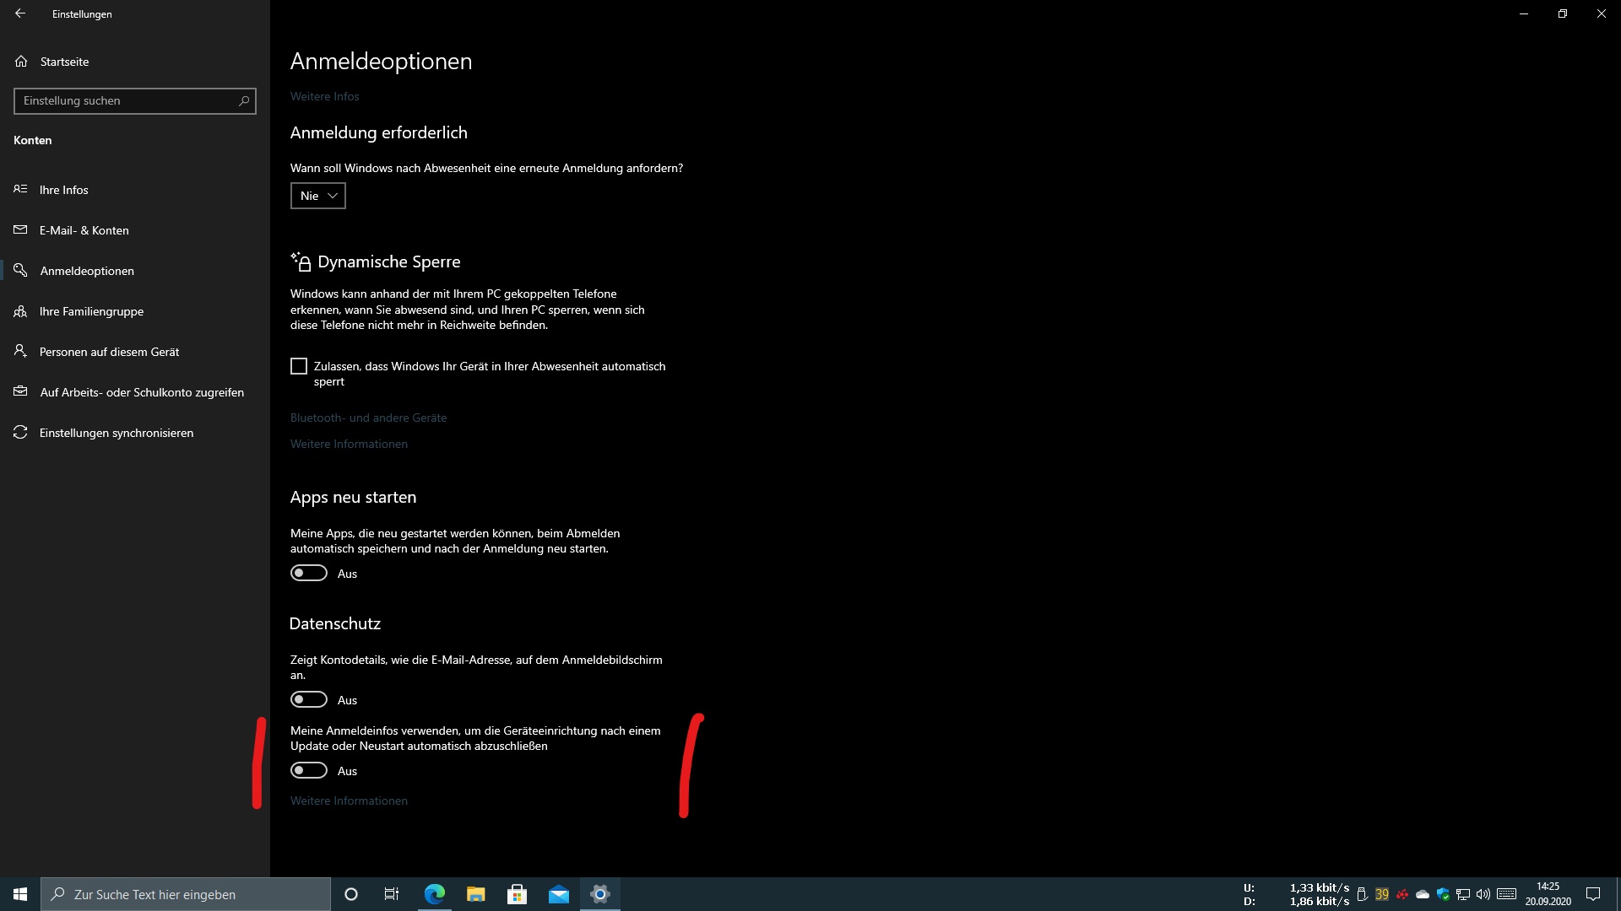Click the Einstellung suchen search field
1621x911 pixels.
pyautogui.click(x=125, y=101)
